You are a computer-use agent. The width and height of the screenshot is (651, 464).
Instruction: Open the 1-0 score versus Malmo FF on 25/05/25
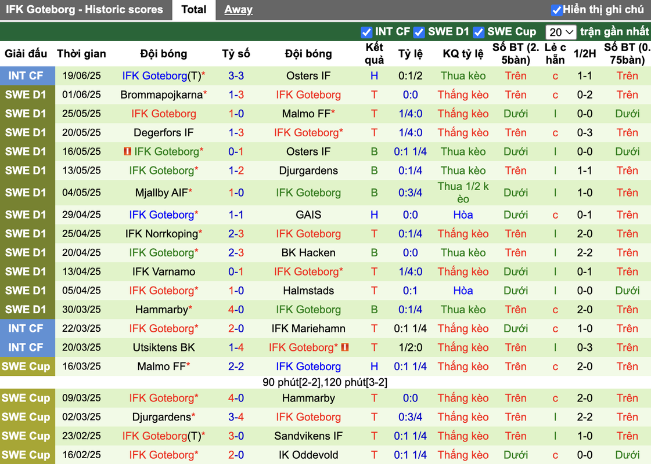tap(236, 114)
